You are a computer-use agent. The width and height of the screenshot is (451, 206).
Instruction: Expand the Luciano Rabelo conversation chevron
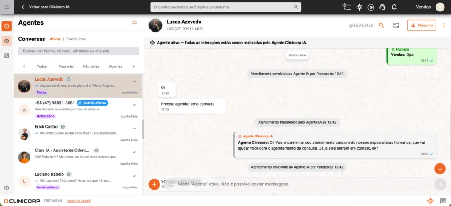point(134,176)
